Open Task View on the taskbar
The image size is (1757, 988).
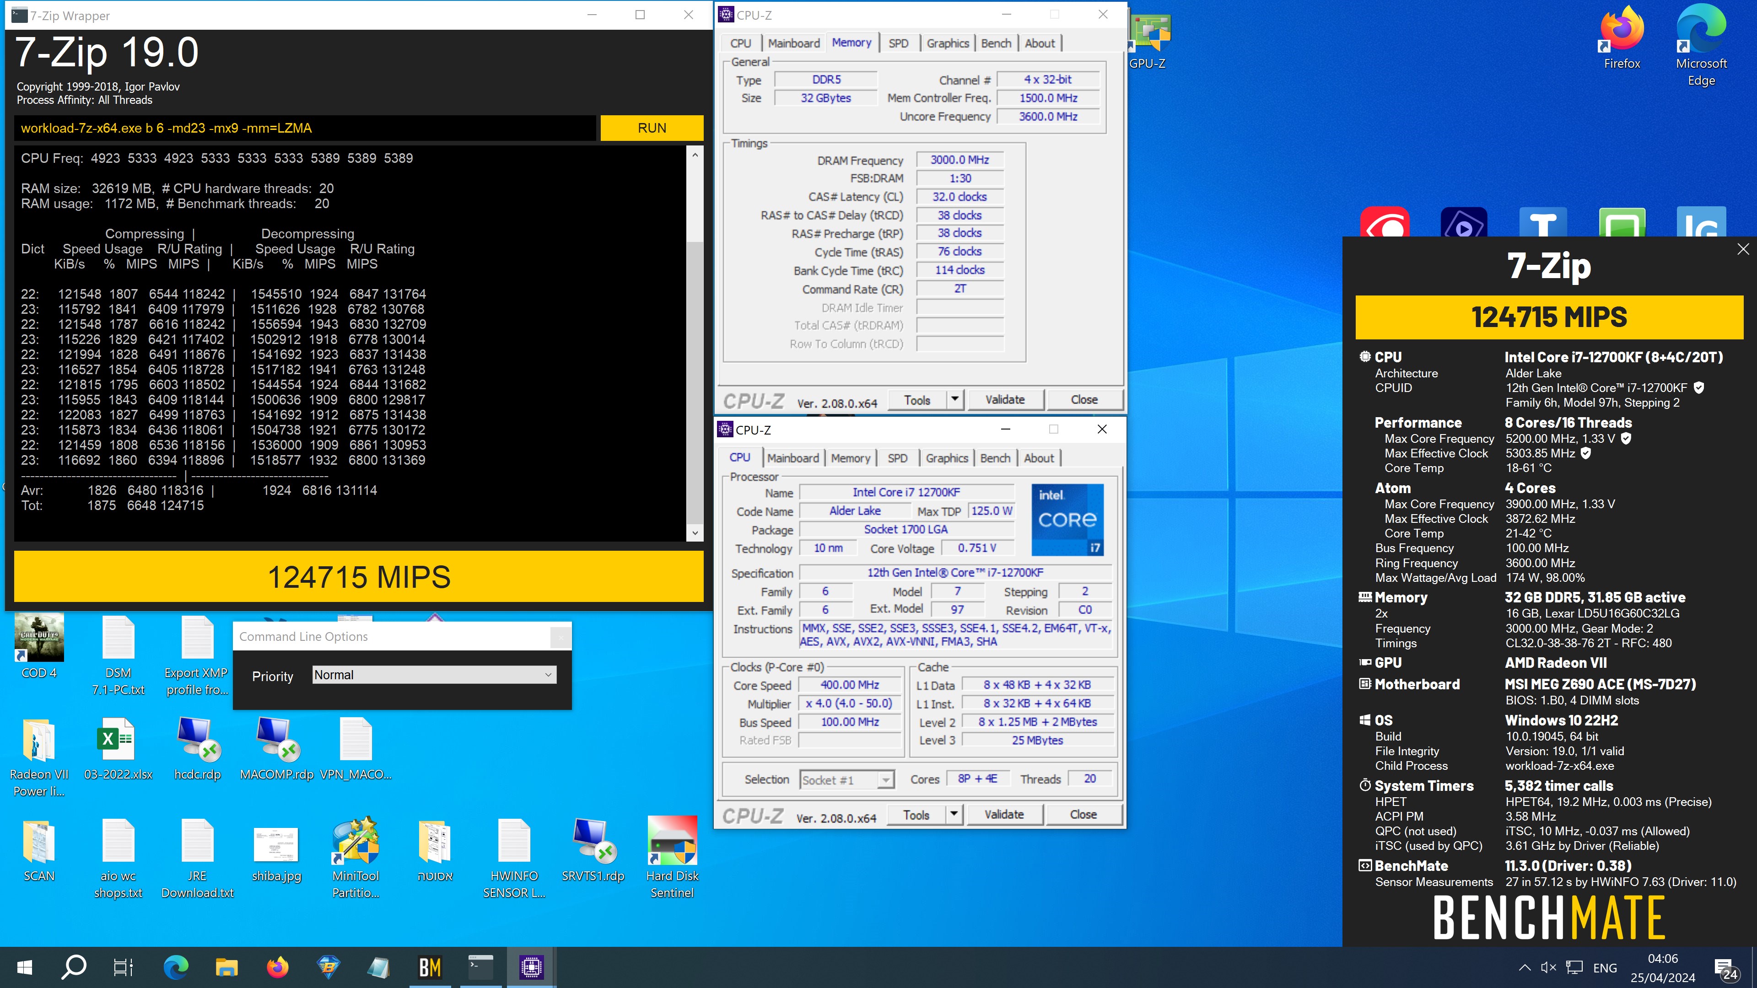[124, 967]
